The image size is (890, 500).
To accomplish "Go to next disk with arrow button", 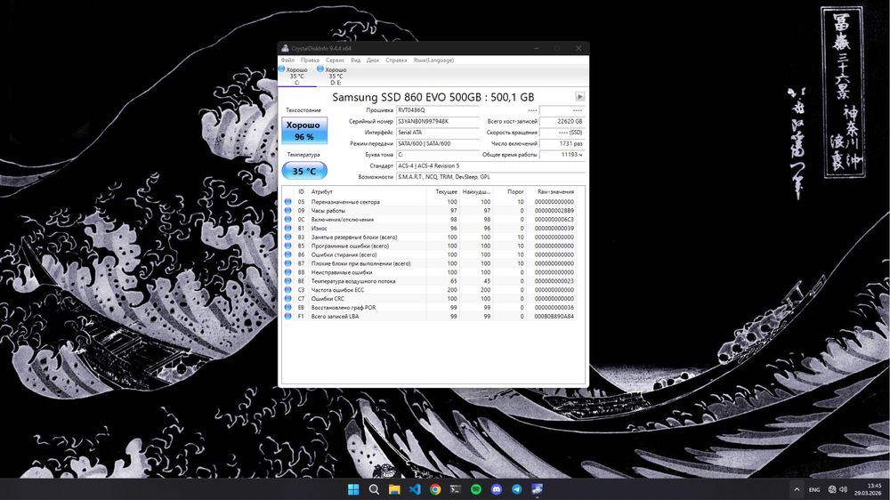I will pos(579,97).
